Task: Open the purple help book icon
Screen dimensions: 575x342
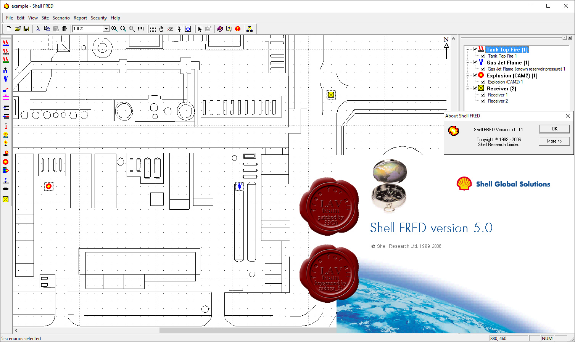Action: point(220,29)
